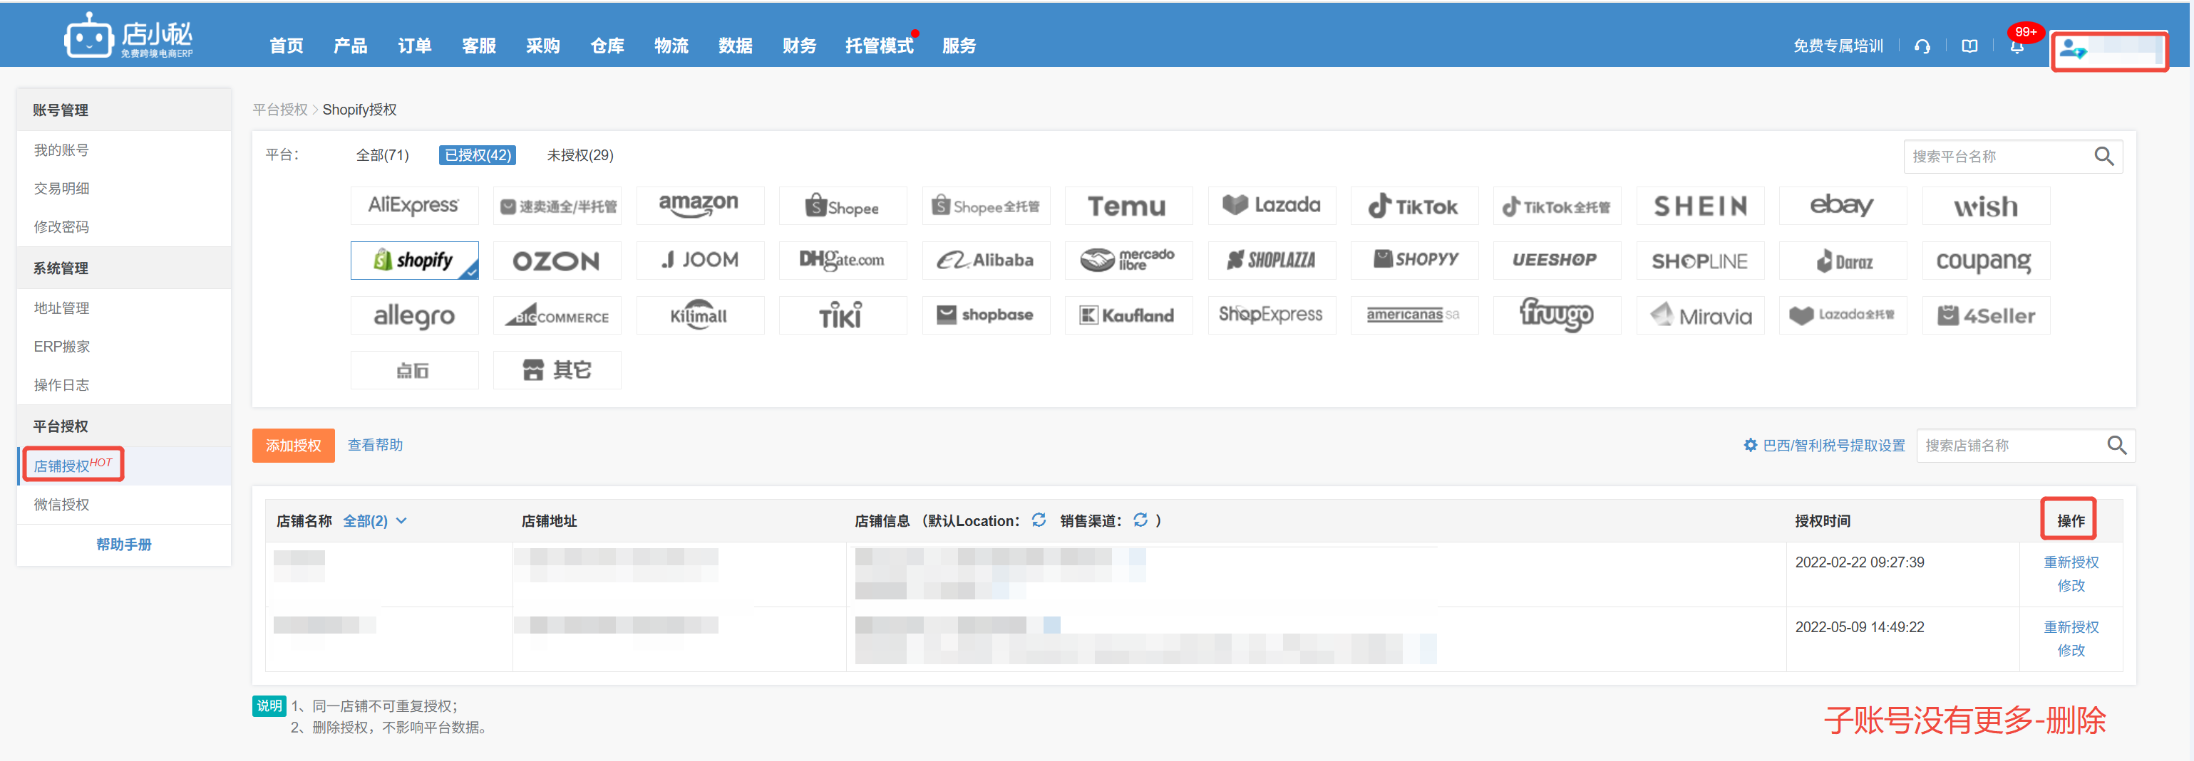Select the 未授权(29) platform filter

point(580,156)
